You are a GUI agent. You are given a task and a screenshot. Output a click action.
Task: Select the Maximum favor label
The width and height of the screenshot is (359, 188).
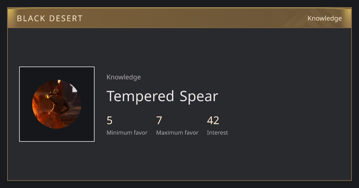177,133
